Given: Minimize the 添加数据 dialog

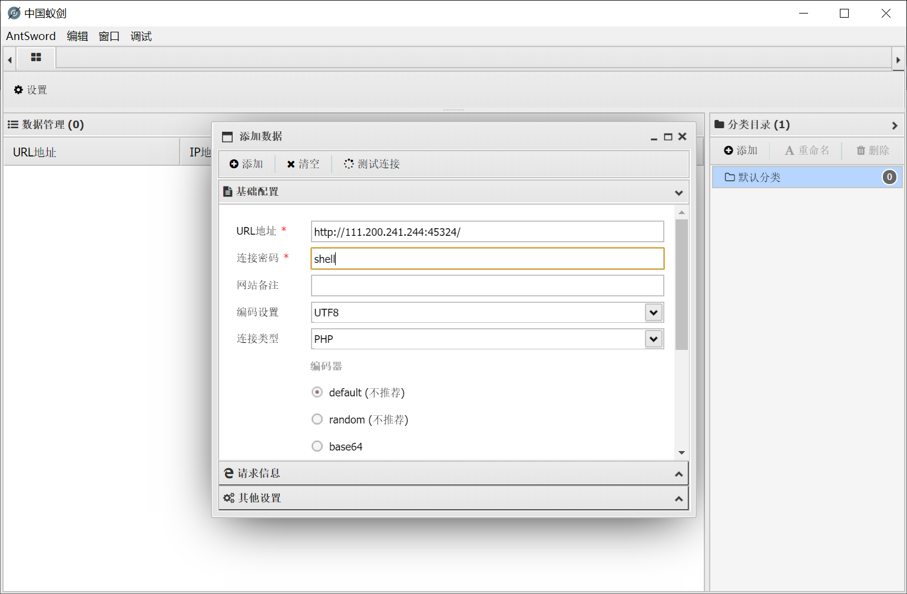Looking at the screenshot, I should (654, 137).
